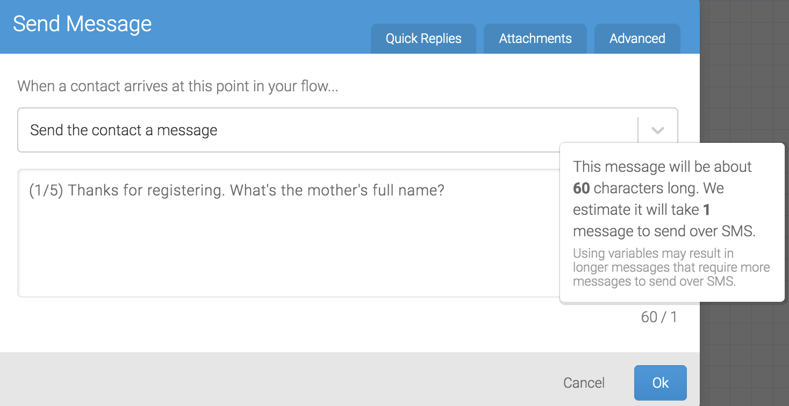The image size is (789, 406).
Task: Click the bold 60 in the tooltip
Action: [x=582, y=189]
